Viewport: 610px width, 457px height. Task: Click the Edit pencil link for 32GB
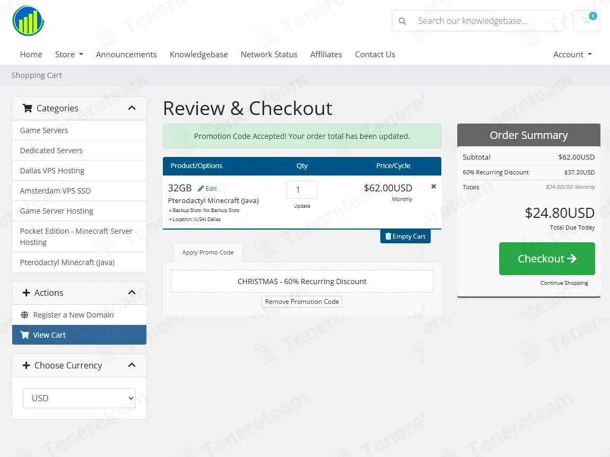[207, 189]
